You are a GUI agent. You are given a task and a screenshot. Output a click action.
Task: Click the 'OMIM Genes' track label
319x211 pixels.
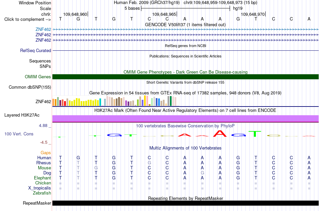[x=38, y=77]
